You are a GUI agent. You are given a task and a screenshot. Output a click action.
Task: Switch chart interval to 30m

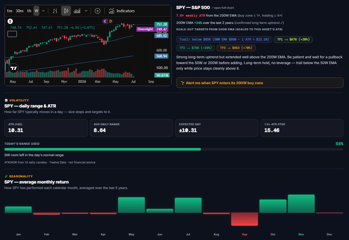[19, 11]
